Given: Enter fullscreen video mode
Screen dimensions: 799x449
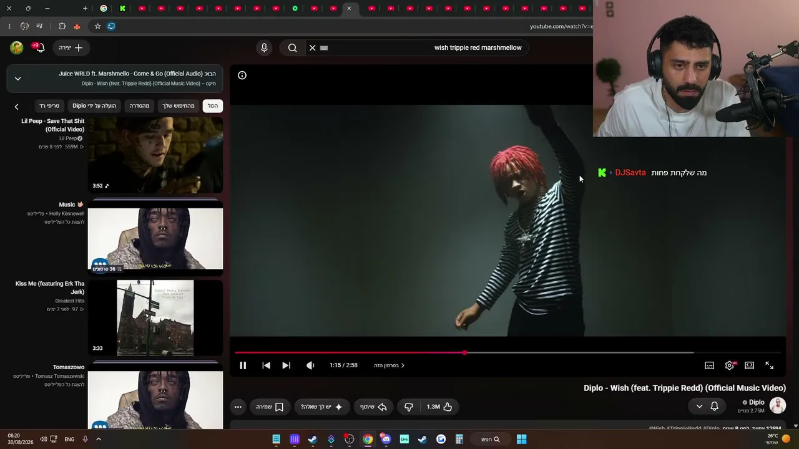Looking at the screenshot, I should pos(769,365).
